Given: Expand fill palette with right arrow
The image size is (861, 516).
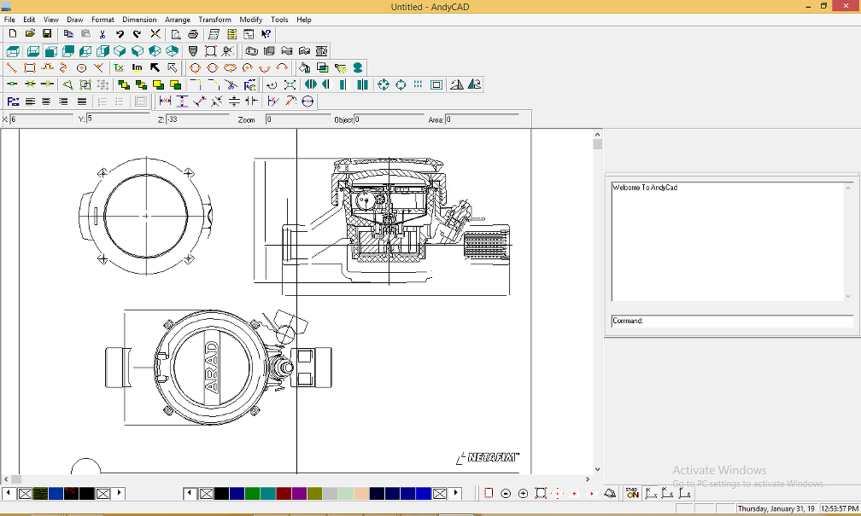Looking at the screenshot, I should (120, 494).
